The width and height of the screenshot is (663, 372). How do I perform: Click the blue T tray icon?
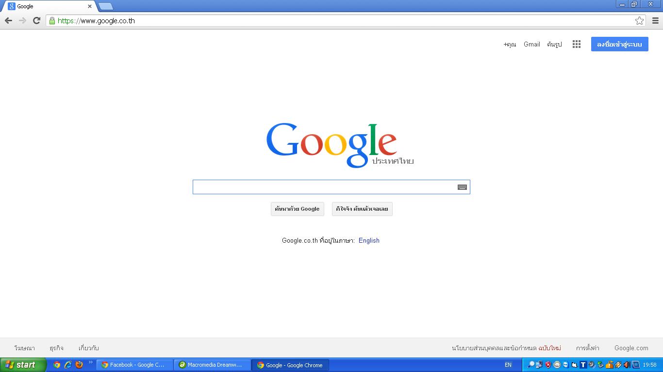coord(583,365)
